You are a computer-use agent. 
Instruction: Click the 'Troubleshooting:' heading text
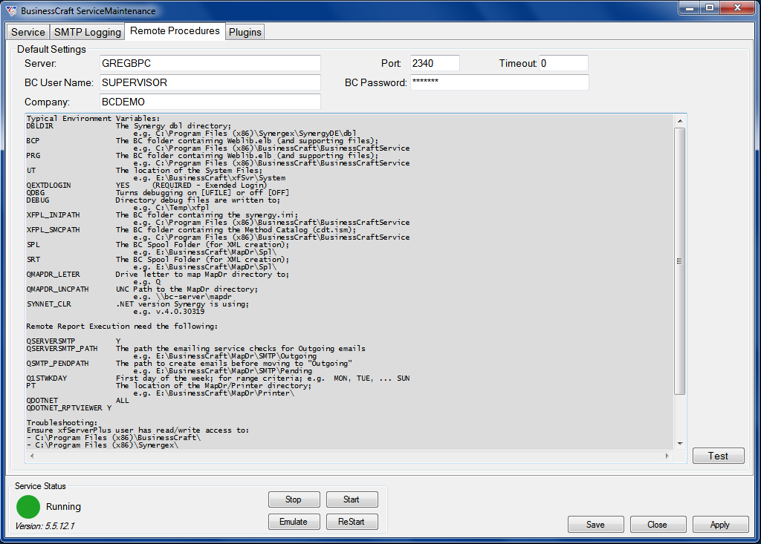coord(62,423)
